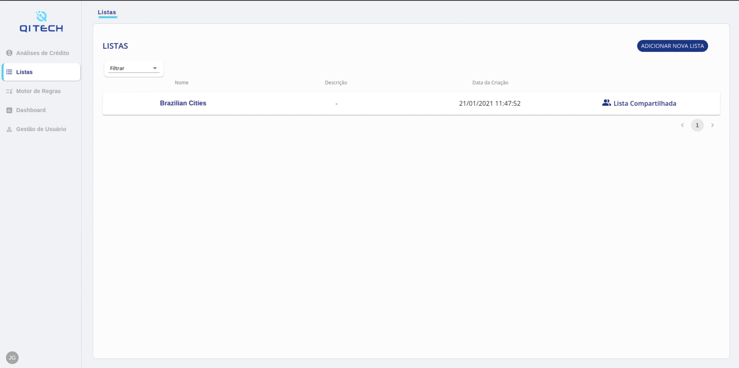This screenshot has height=368, width=739.
Task: Go to previous page arrow
Action: point(682,125)
